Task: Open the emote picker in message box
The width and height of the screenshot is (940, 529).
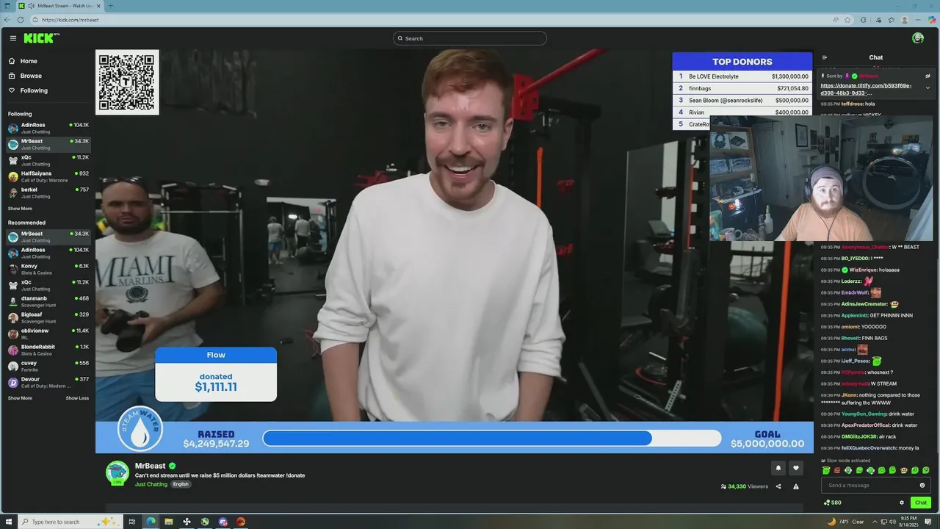Action: pyautogui.click(x=922, y=485)
